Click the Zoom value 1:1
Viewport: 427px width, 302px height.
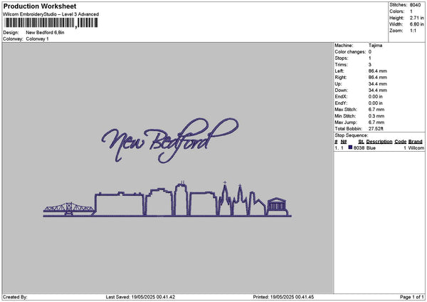pos(413,31)
